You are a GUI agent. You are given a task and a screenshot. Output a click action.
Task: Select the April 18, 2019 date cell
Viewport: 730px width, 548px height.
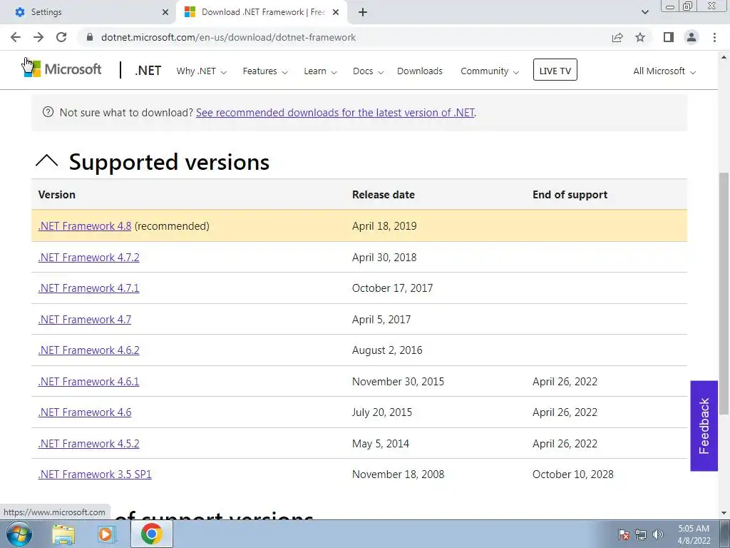[x=384, y=226]
